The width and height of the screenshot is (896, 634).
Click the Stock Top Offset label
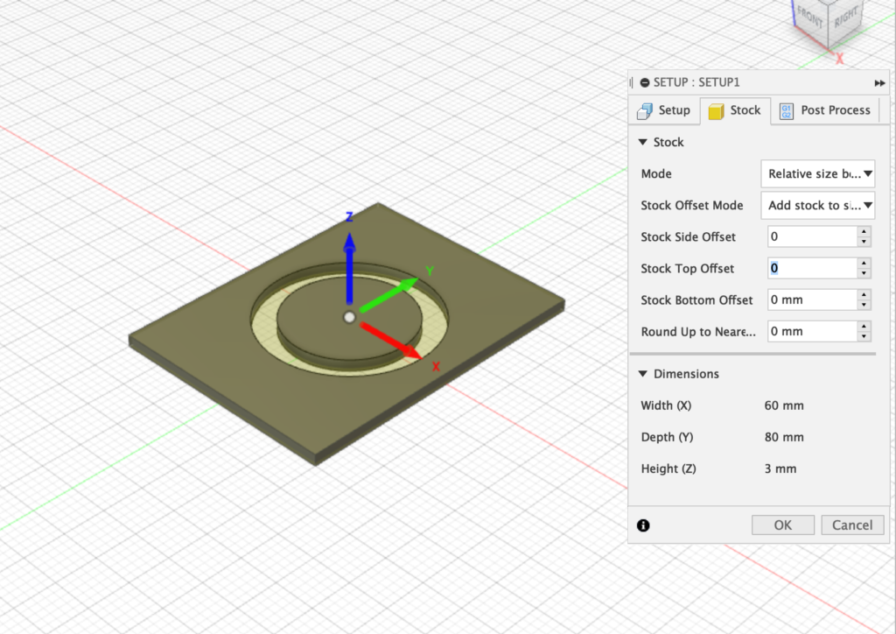(x=688, y=268)
